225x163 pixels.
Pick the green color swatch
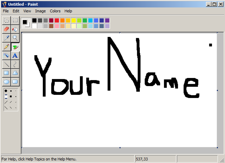coord(85,20)
